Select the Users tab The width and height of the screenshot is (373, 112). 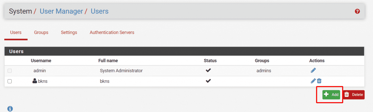[16, 32]
